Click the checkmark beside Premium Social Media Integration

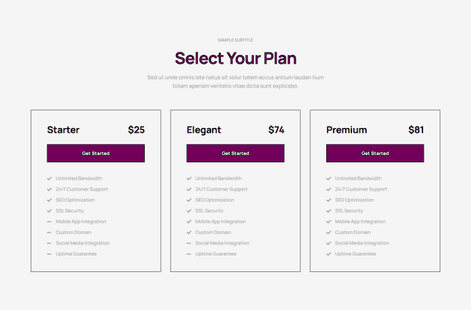[329, 243]
